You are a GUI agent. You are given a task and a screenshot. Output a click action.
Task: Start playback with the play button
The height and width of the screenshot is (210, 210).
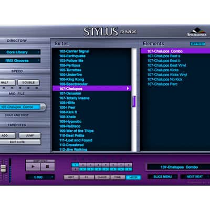[33, 167]
